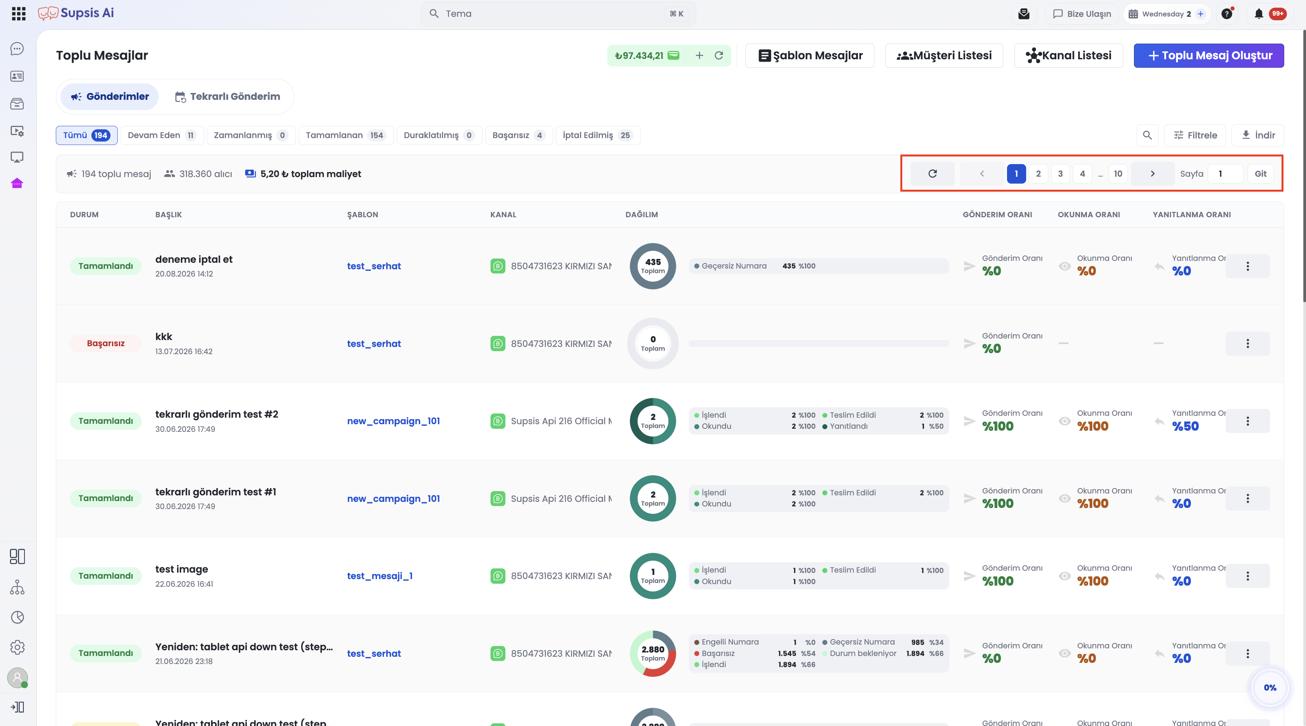Expand the sidebar with arrow icon
The width and height of the screenshot is (1306, 726).
coord(17,707)
